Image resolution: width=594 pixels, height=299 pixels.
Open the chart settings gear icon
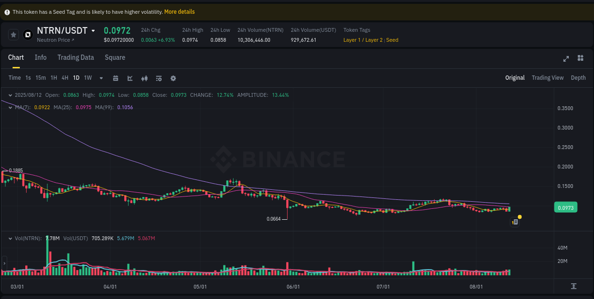click(173, 78)
